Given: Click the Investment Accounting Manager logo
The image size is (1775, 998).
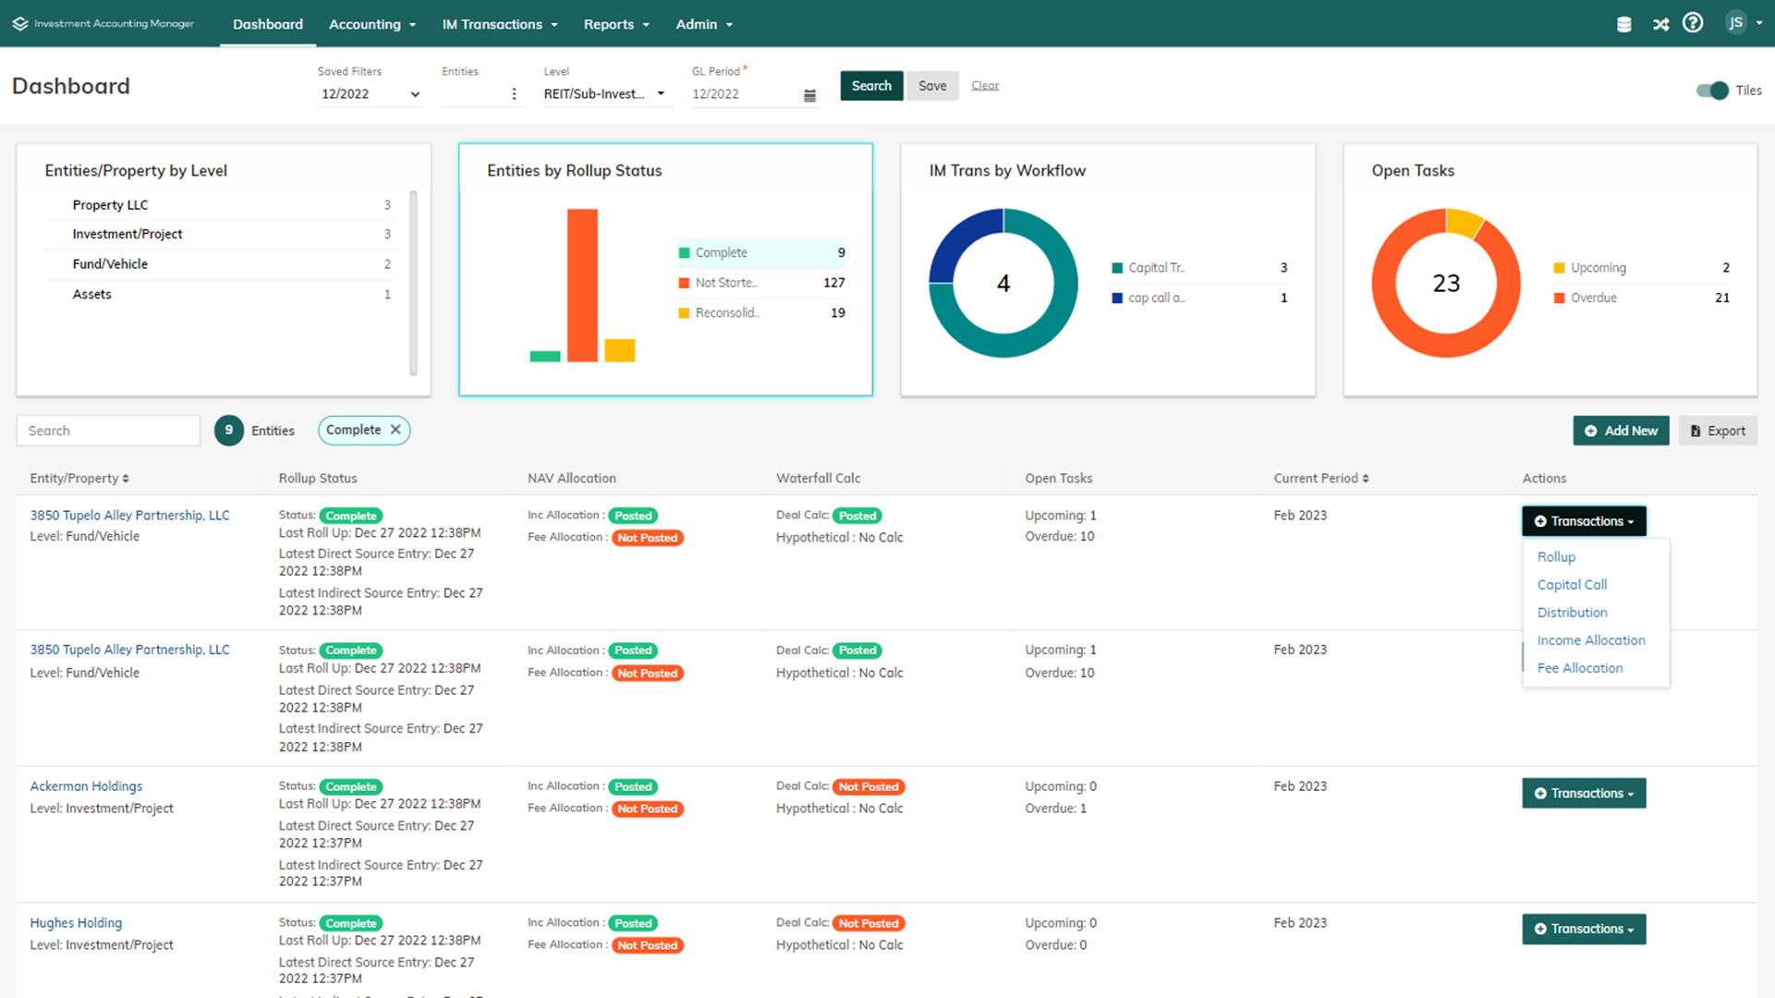Looking at the screenshot, I should coord(103,24).
